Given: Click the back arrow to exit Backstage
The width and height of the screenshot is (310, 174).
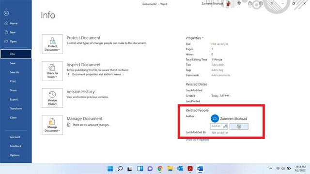Looking at the screenshot, I should click(6, 13).
